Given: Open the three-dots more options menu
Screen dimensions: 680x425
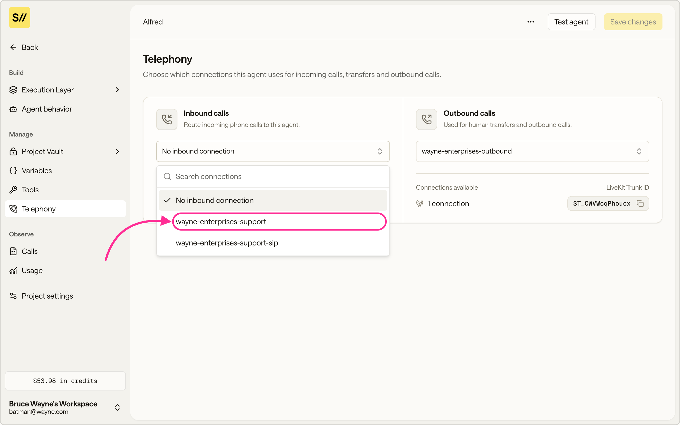Looking at the screenshot, I should 530,22.
